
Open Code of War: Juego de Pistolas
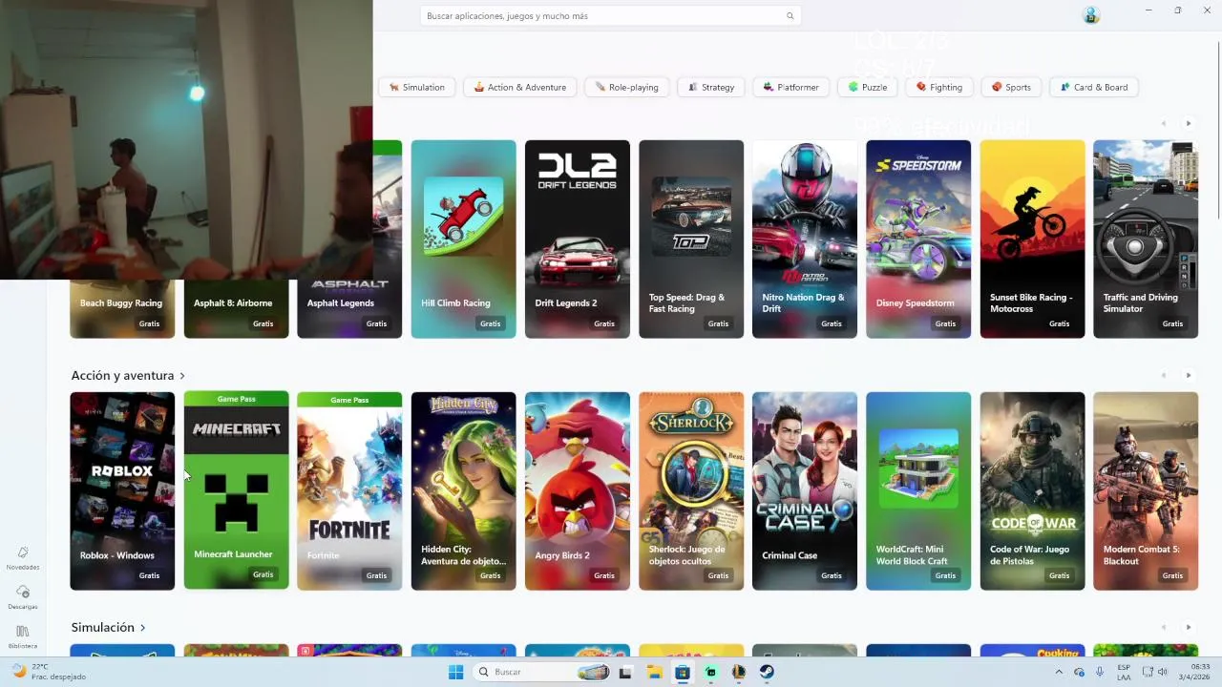coord(1032,491)
